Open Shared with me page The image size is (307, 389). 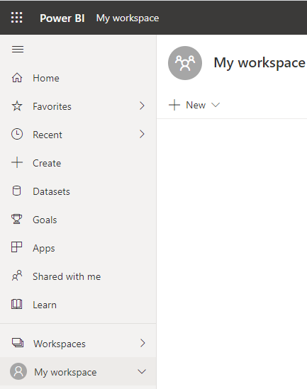pos(78,276)
